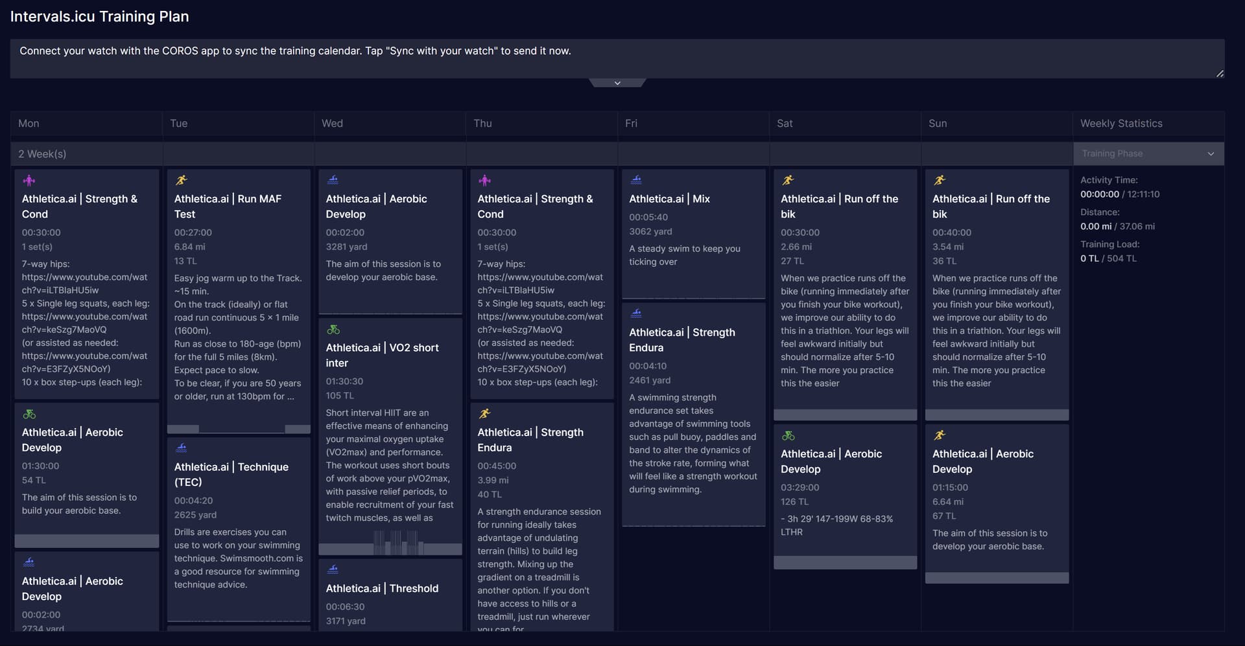The height and width of the screenshot is (646, 1245).
Task: Click Activity Time value 00:00:00 / 12:11:10
Action: (x=1120, y=194)
